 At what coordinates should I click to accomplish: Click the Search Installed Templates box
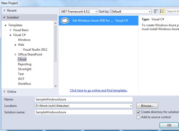172,11
